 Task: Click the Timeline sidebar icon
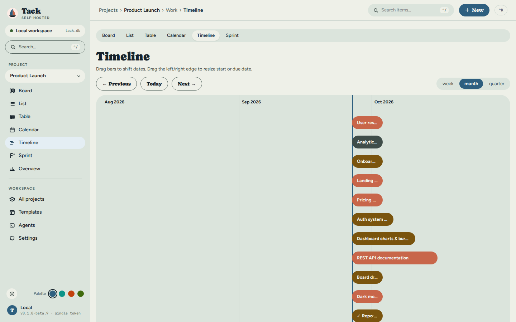(x=12, y=143)
